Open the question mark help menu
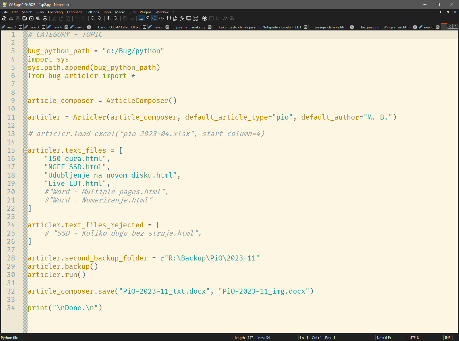The height and width of the screenshot is (341, 459). pyautogui.click(x=174, y=12)
